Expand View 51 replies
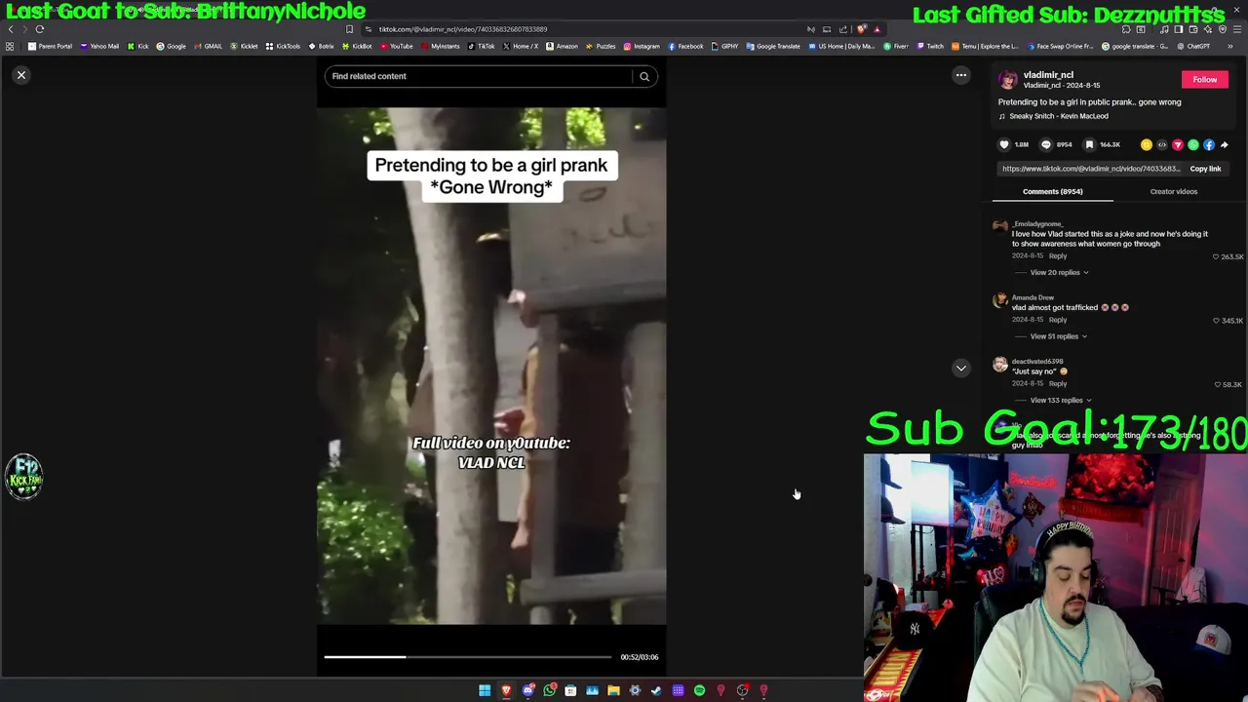 pyautogui.click(x=1058, y=336)
